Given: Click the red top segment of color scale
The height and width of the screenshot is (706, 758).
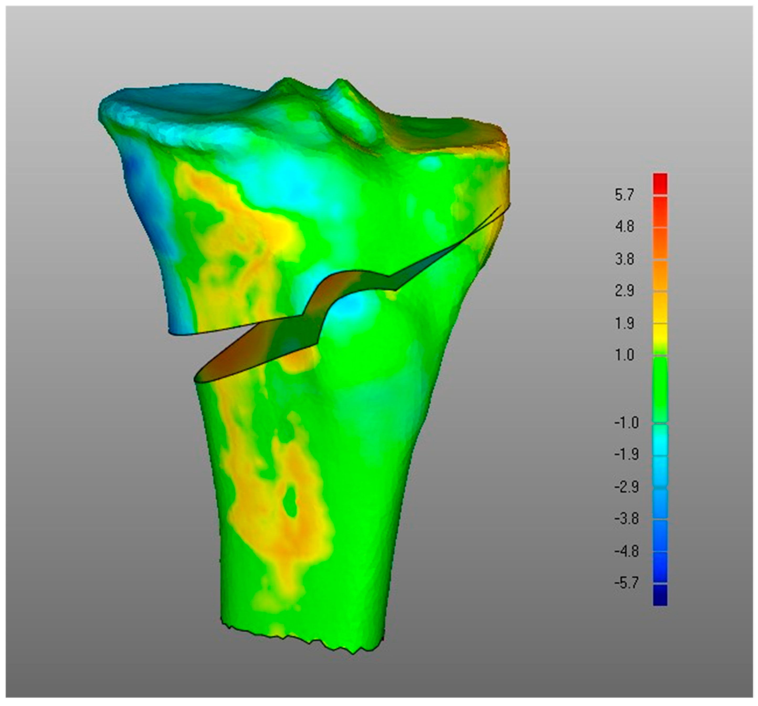Looking at the screenshot, I should pos(660,183).
